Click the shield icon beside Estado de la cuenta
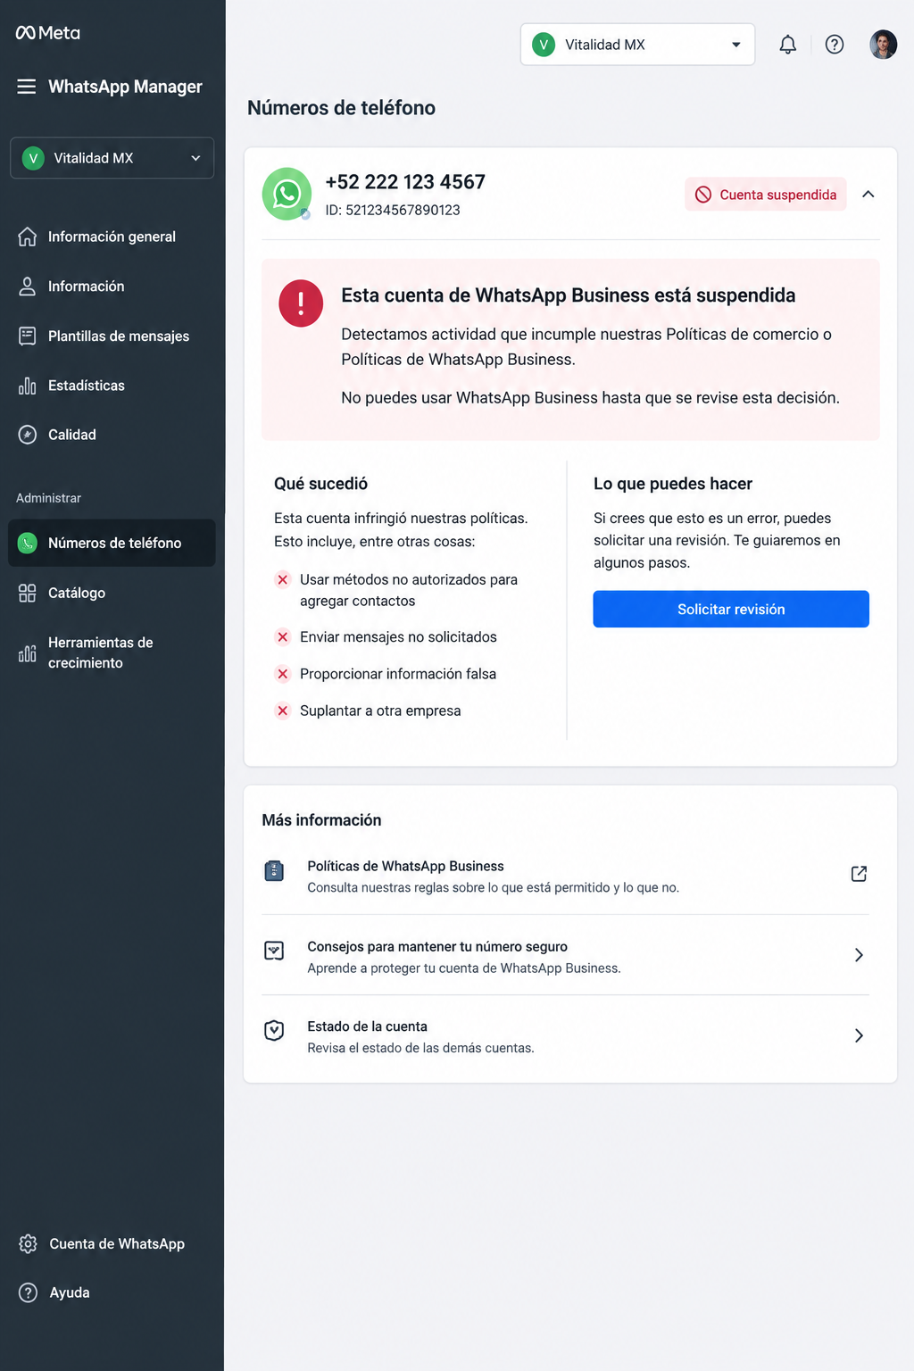914x1371 pixels. [274, 1031]
